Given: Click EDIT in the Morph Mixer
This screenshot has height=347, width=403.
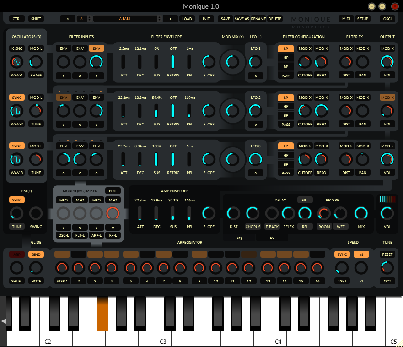Looking at the screenshot, I should tap(113, 191).
